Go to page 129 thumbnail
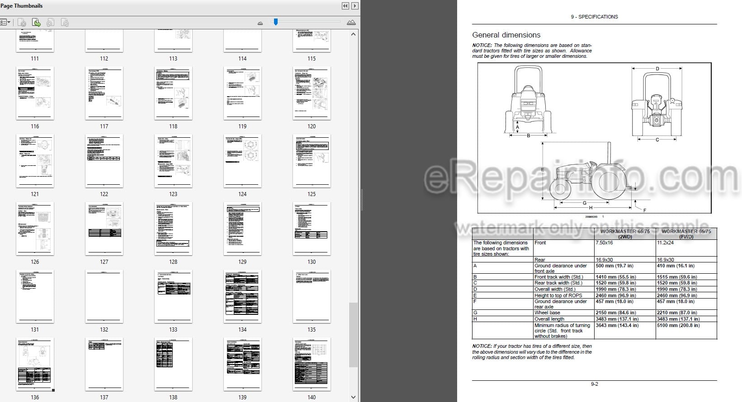The width and height of the screenshot is (742, 402). click(242, 229)
